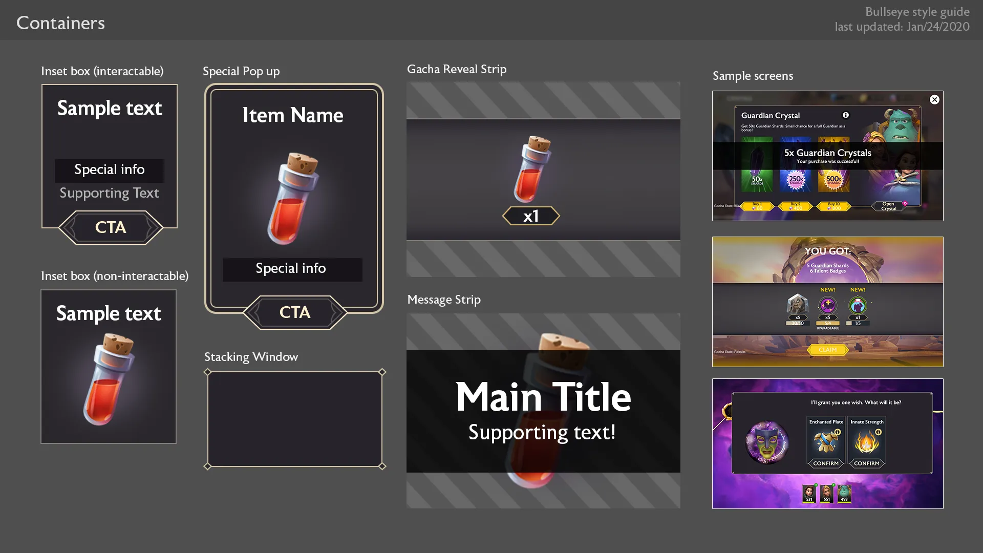Click potion icon in non-interactable inset box
Viewport: 983px width, 553px height.
pos(109,379)
